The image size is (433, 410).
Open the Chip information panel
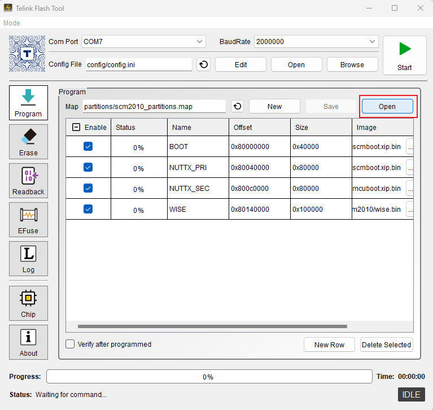[x=28, y=303]
